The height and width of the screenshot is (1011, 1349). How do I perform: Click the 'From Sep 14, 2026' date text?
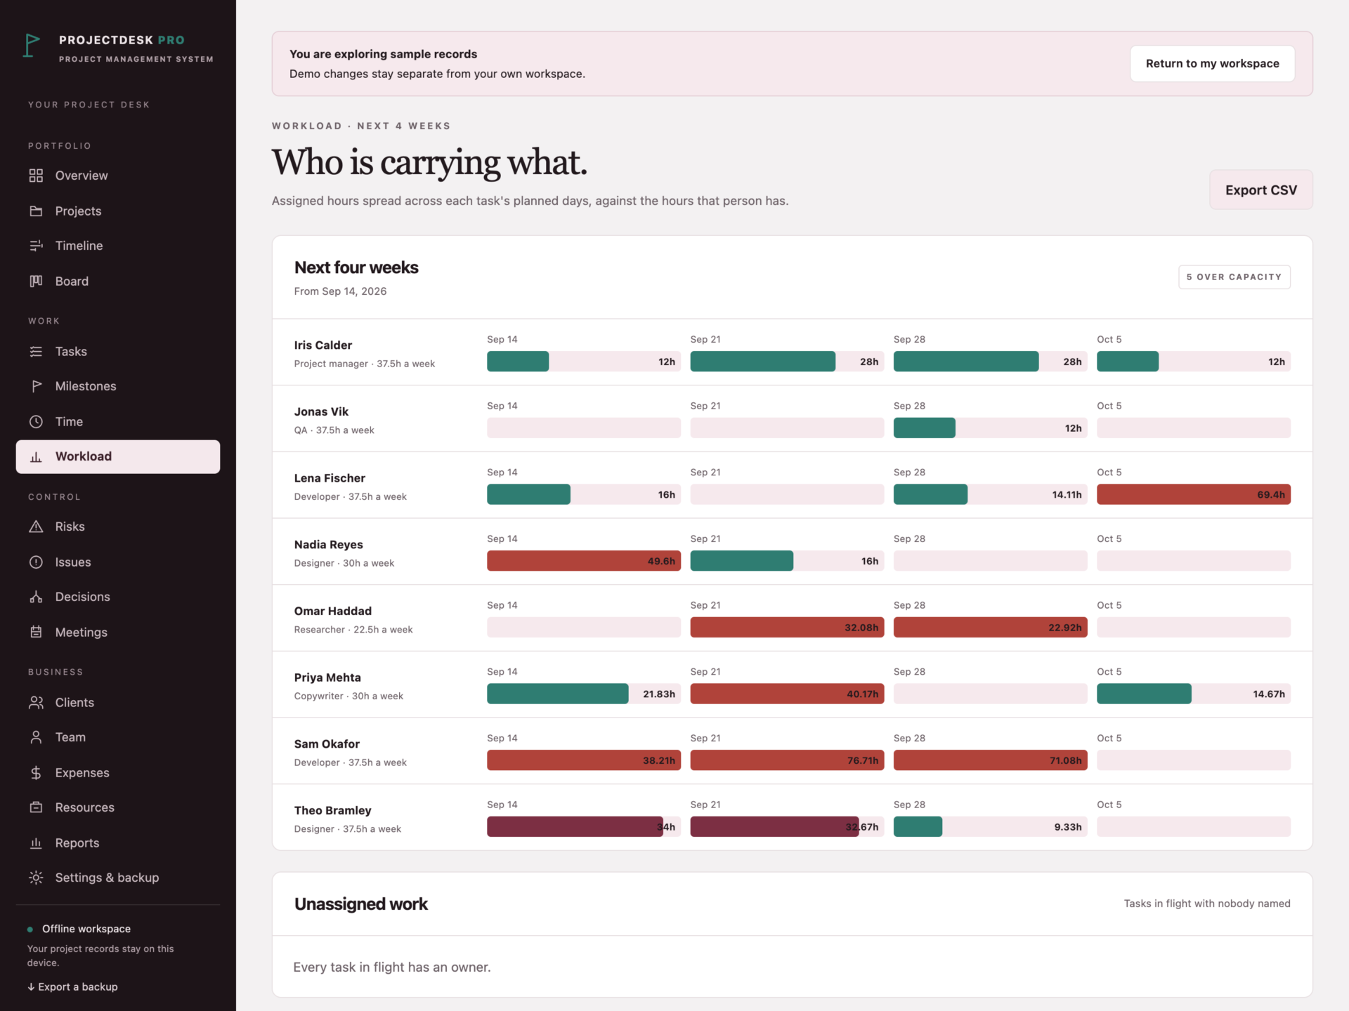pyautogui.click(x=340, y=291)
